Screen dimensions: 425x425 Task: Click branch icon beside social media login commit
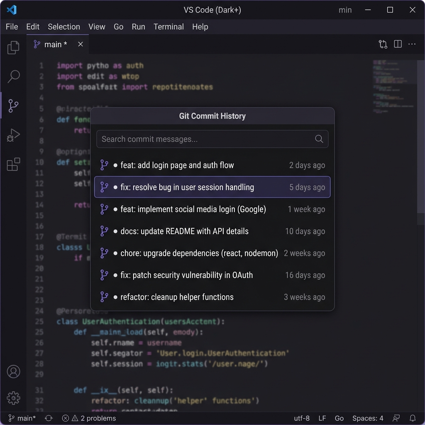click(x=104, y=209)
